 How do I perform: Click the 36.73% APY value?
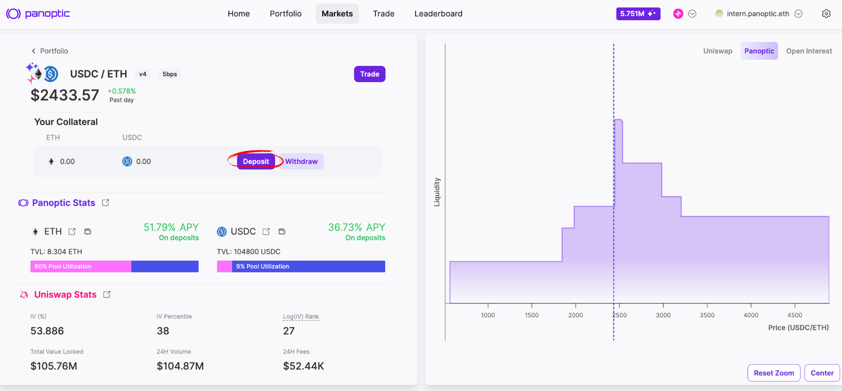click(356, 227)
